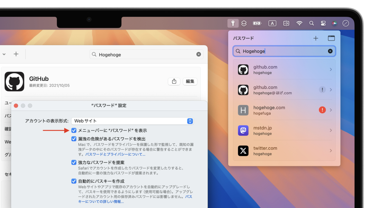Click the GitHub title in detail view
The image size is (371, 208).
tap(39, 79)
